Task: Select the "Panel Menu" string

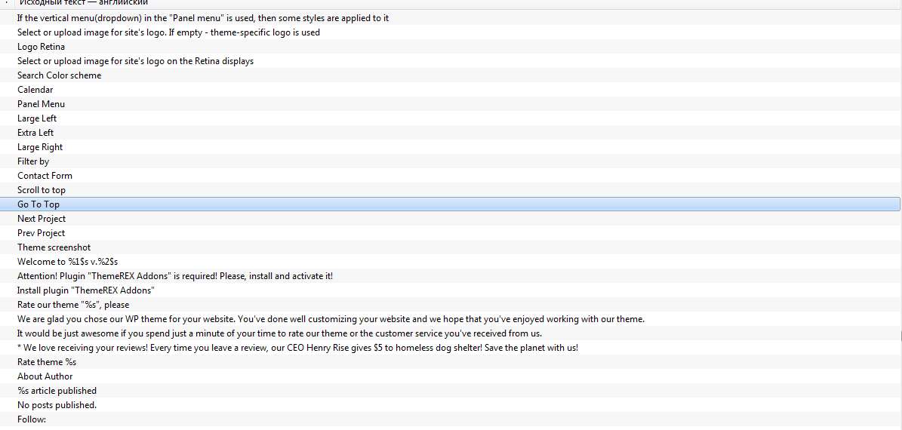Action: 451,104
